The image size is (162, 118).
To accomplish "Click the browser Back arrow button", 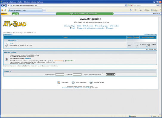I will (2, 5).
